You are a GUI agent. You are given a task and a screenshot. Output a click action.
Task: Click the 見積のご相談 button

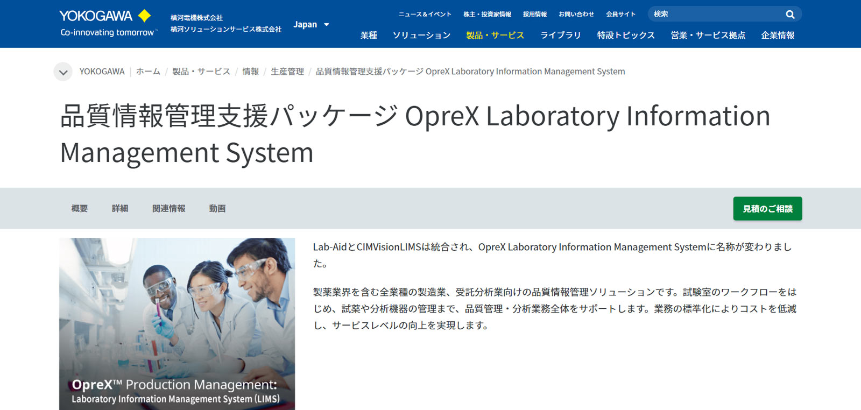767,209
